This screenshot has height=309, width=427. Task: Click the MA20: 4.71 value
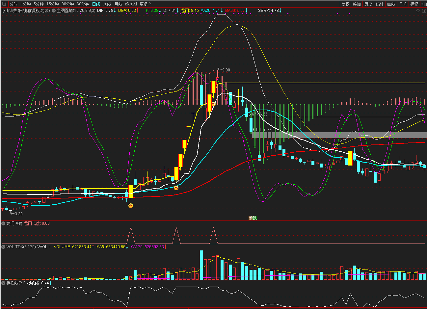210,11
